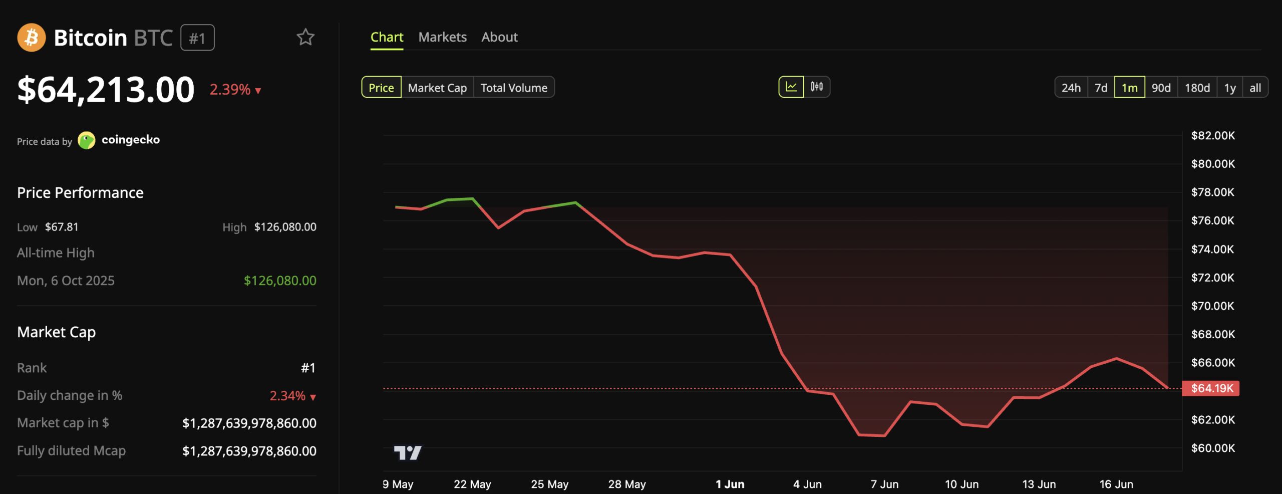Set chart range to 180d
Screen dimensions: 1282x494
pos(1197,87)
